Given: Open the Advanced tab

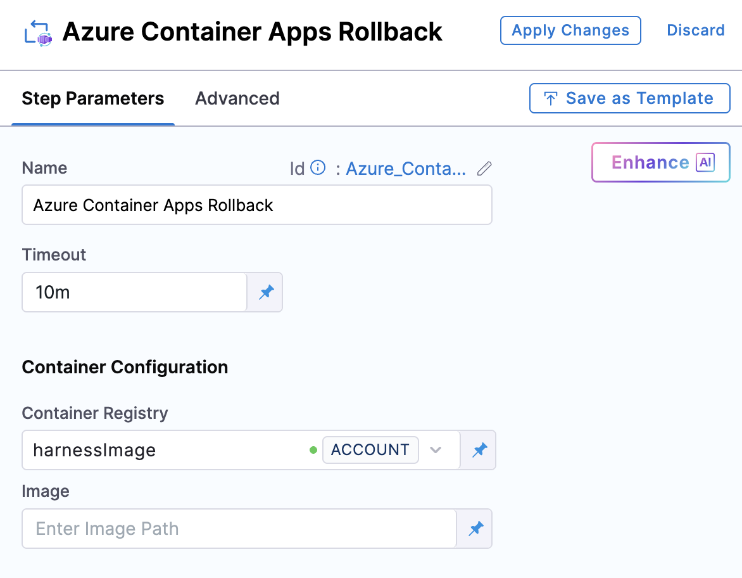Looking at the screenshot, I should 237,99.
